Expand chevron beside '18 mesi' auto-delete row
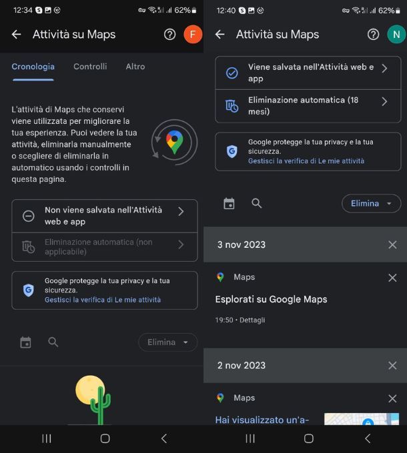 [384, 101]
